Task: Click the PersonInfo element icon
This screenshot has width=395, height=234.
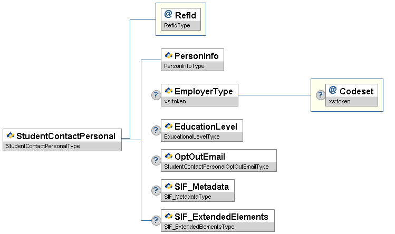Action: pyautogui.click(x=169, y=55)
